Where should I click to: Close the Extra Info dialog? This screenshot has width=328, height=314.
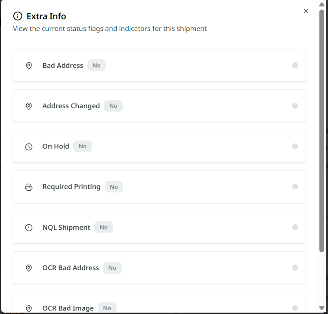(306, 11)
